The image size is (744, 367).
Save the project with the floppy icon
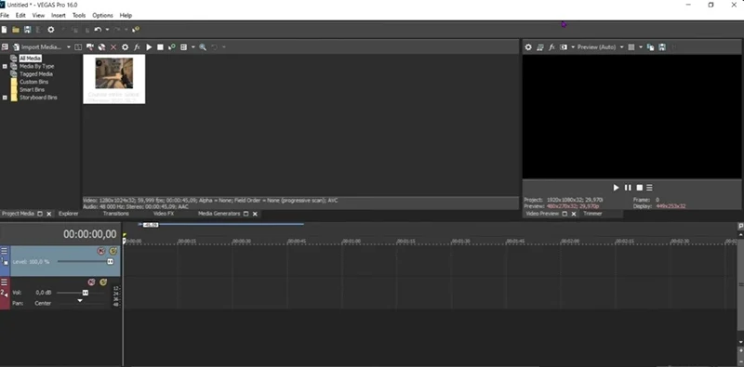tap(28, 30)
